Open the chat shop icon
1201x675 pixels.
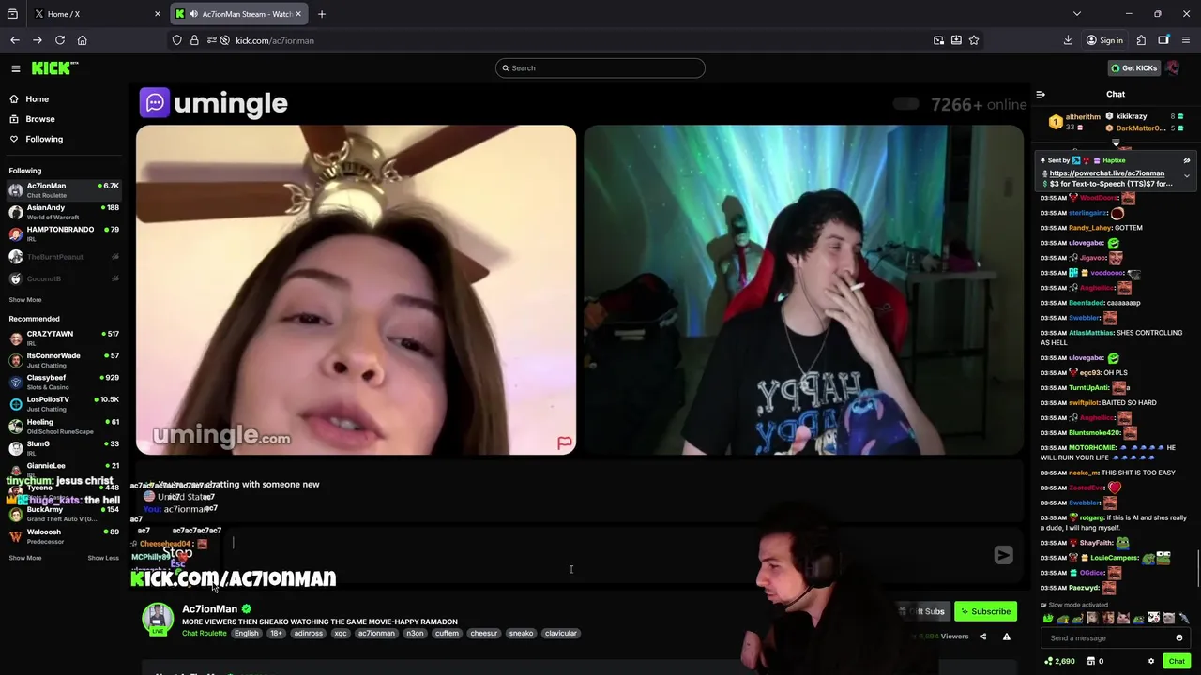tap(1089, 661)
